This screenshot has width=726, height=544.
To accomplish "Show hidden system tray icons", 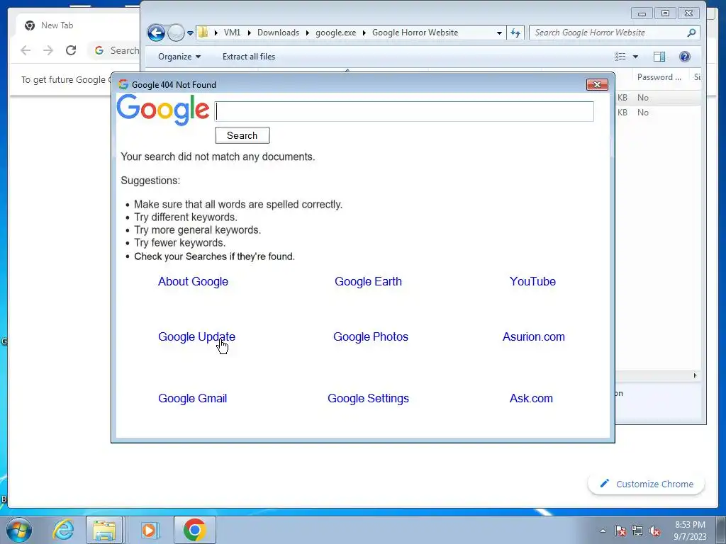I will pyautogui.click(x=603, y=531).
